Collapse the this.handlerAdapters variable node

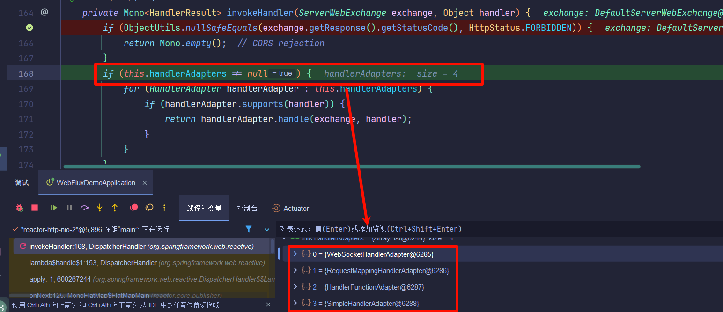coord(285,238)
